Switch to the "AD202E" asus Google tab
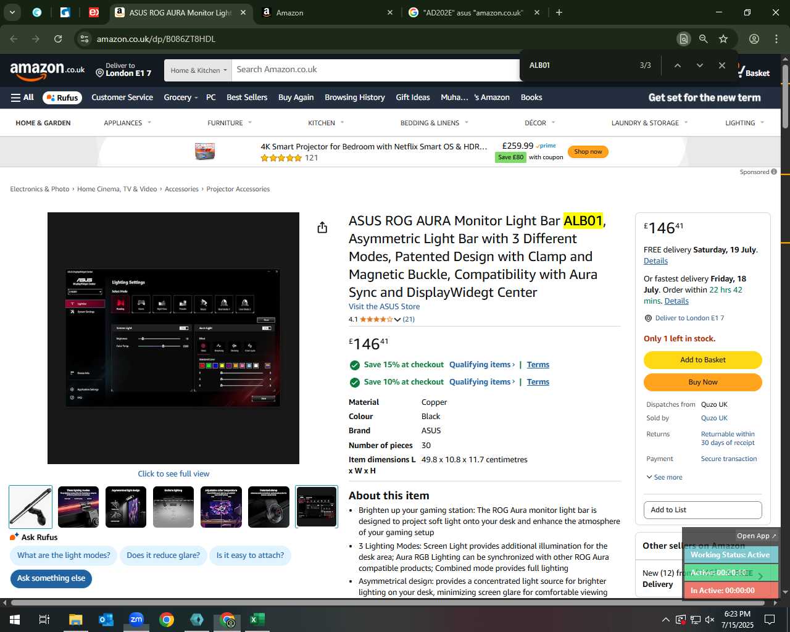The width and height of the screenshot is (790, 632). 473,12
